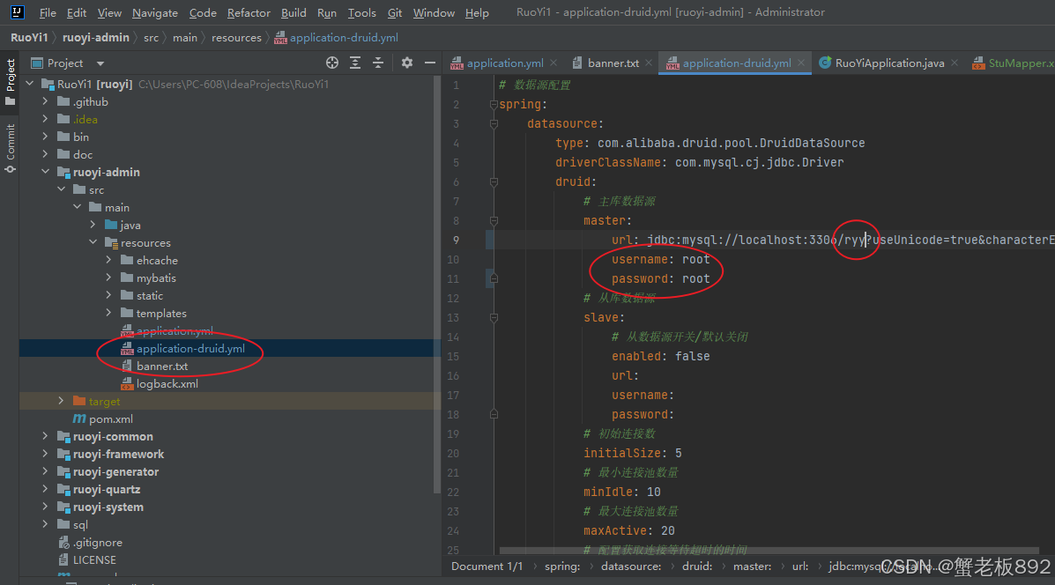1055x585 pixels.
Task: Select the templates folder in the tree
Action: [x=160, y=313]
